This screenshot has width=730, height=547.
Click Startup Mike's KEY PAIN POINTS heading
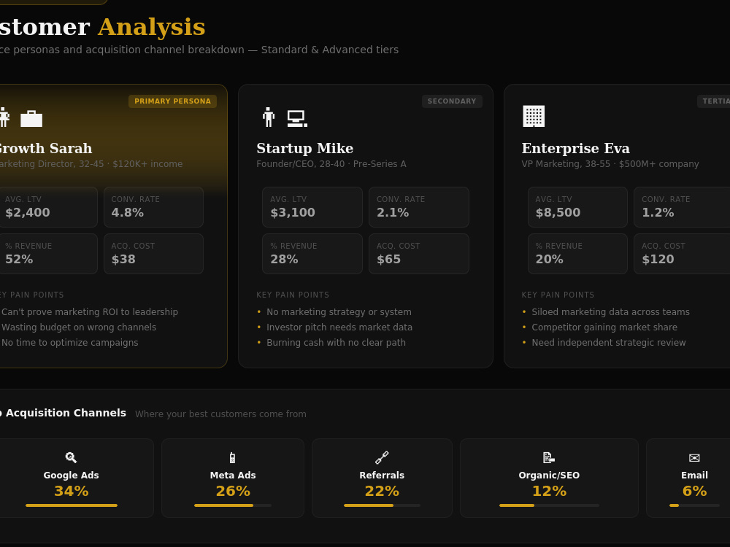(293, 295)
